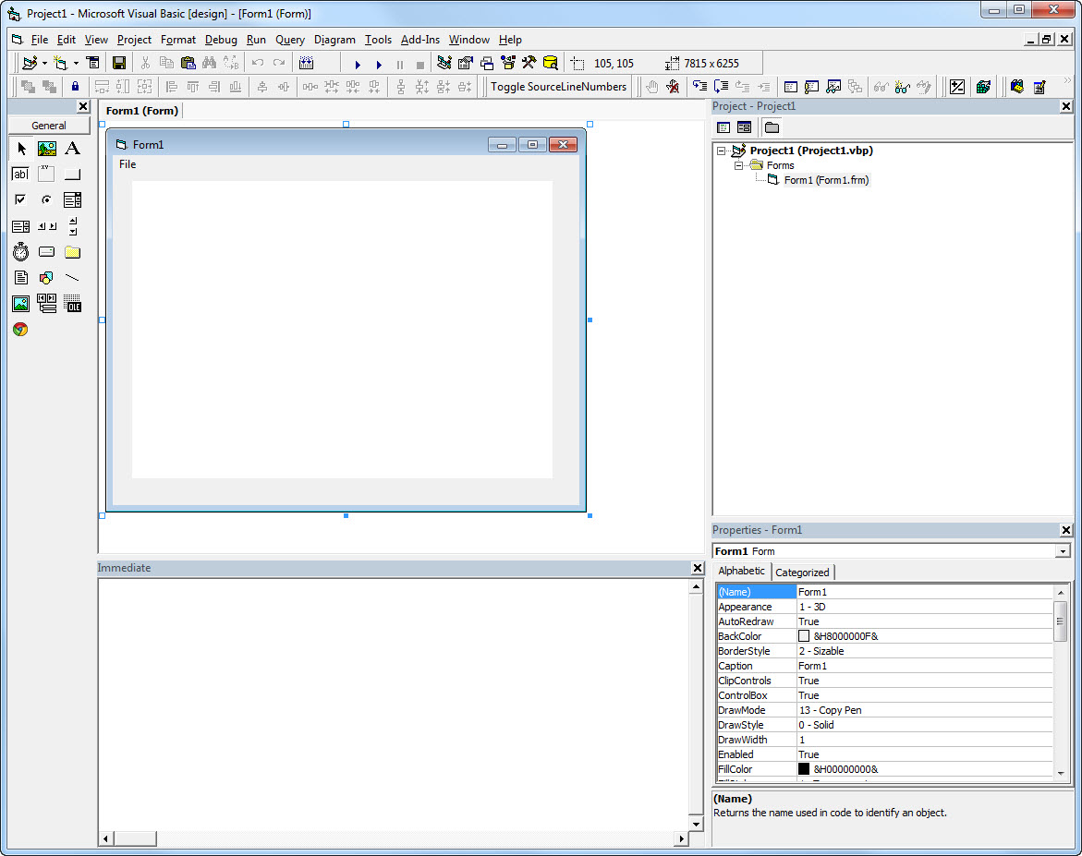Click the Find binoculars icon
The height and width of the screenshot is (856, 1082).
pos(209,63)
